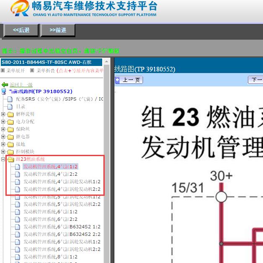
Task: Select 发动机管理系统,5气缸涡轮发动机2:2
Action: click(x=62, y=204)
